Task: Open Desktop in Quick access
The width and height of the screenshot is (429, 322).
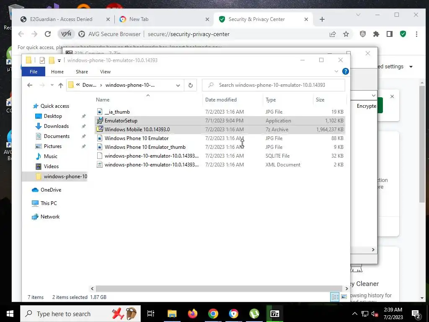Action: (x=53, y=116)
